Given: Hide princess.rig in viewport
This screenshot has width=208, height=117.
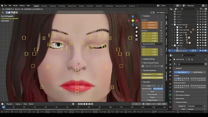Looking at the screenshot, I should 203,51.
